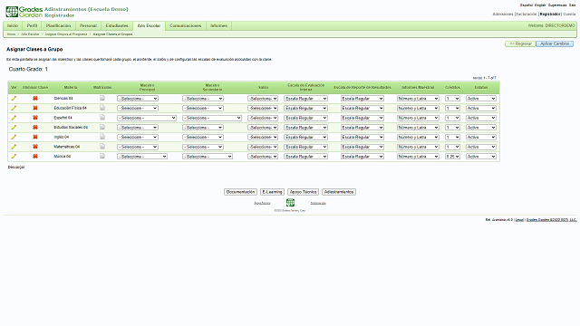Switch to the Planificación tab
This screenshot has height=326, width=580.
58,26
